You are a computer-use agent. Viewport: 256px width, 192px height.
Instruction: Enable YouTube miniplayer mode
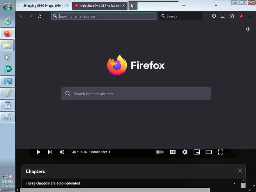click(197, 152)
